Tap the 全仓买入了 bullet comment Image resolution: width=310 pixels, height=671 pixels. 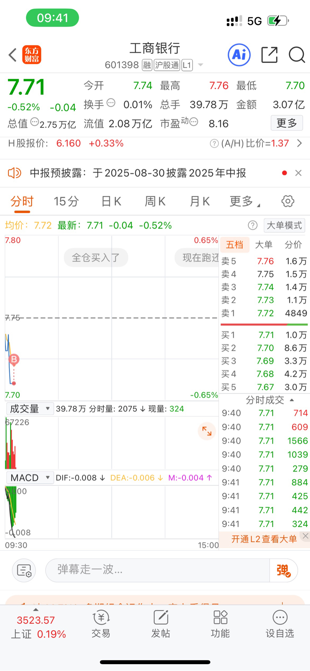[x=96, y=257]
